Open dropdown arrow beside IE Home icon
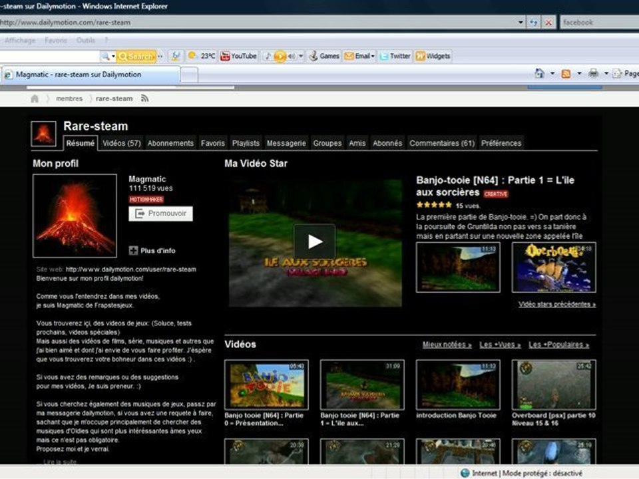The image size is (639, 479). point(552,74)
